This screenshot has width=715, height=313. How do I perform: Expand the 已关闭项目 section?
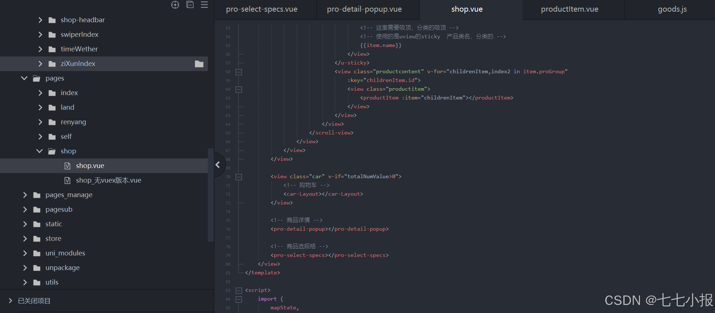pos(10,301)
